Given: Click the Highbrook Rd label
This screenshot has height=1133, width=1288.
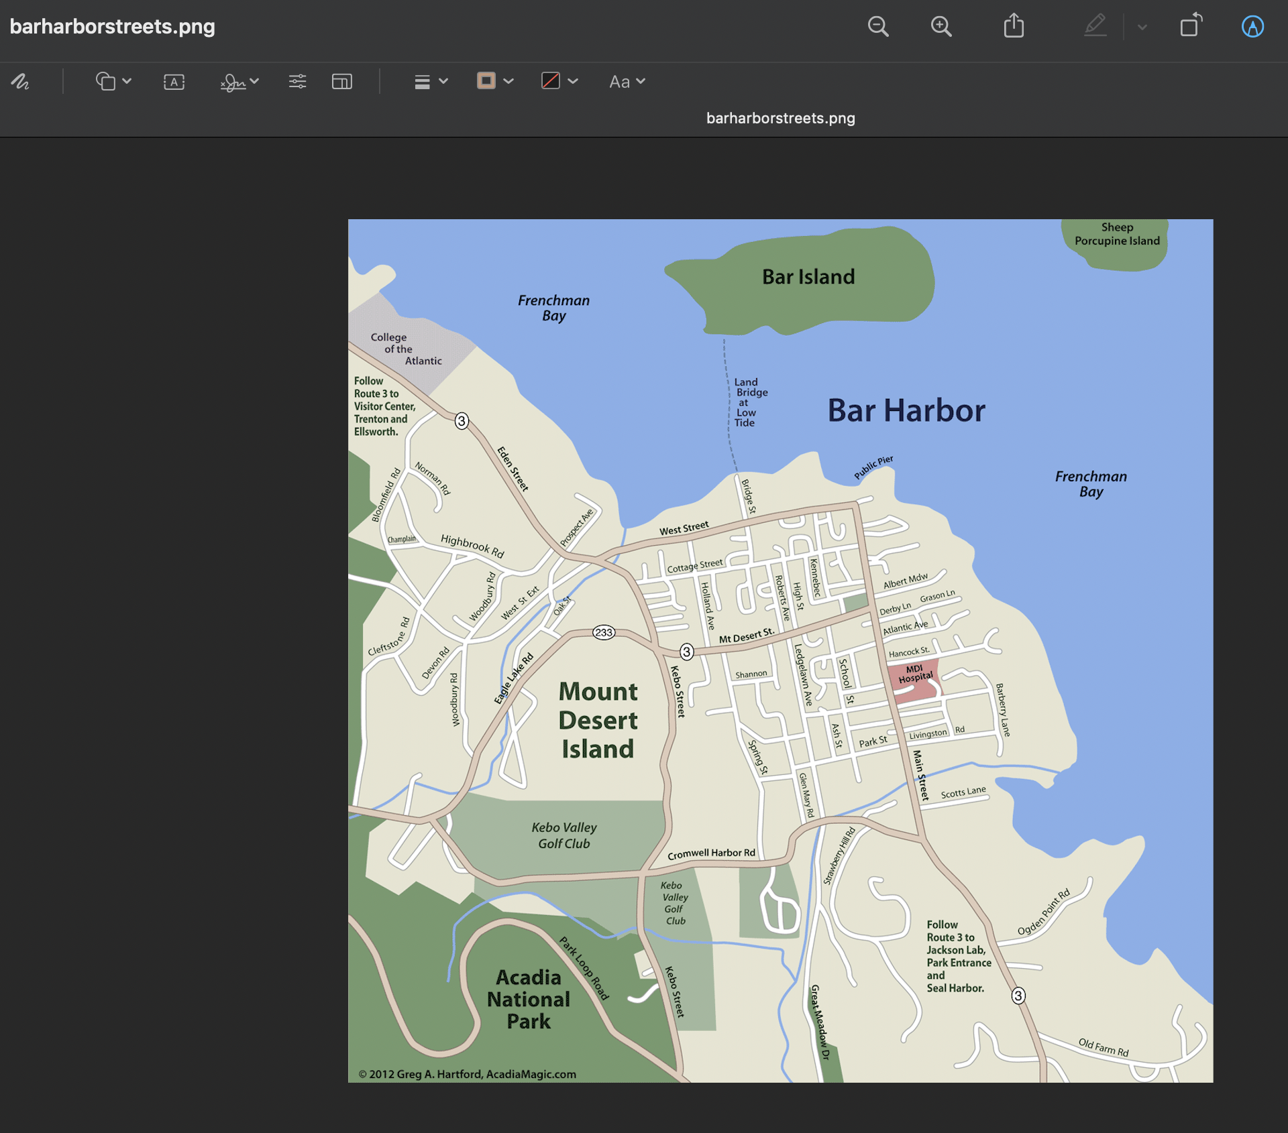Looking at the screenshot, I should (472, 546).
